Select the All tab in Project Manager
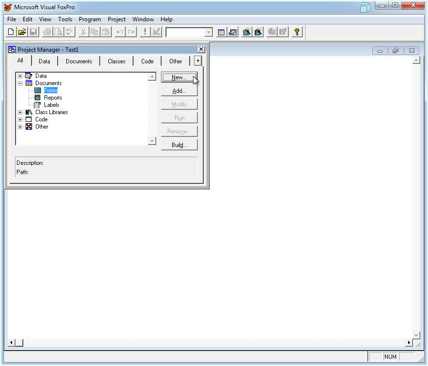428x366 pixels. (x=20, y=60)
